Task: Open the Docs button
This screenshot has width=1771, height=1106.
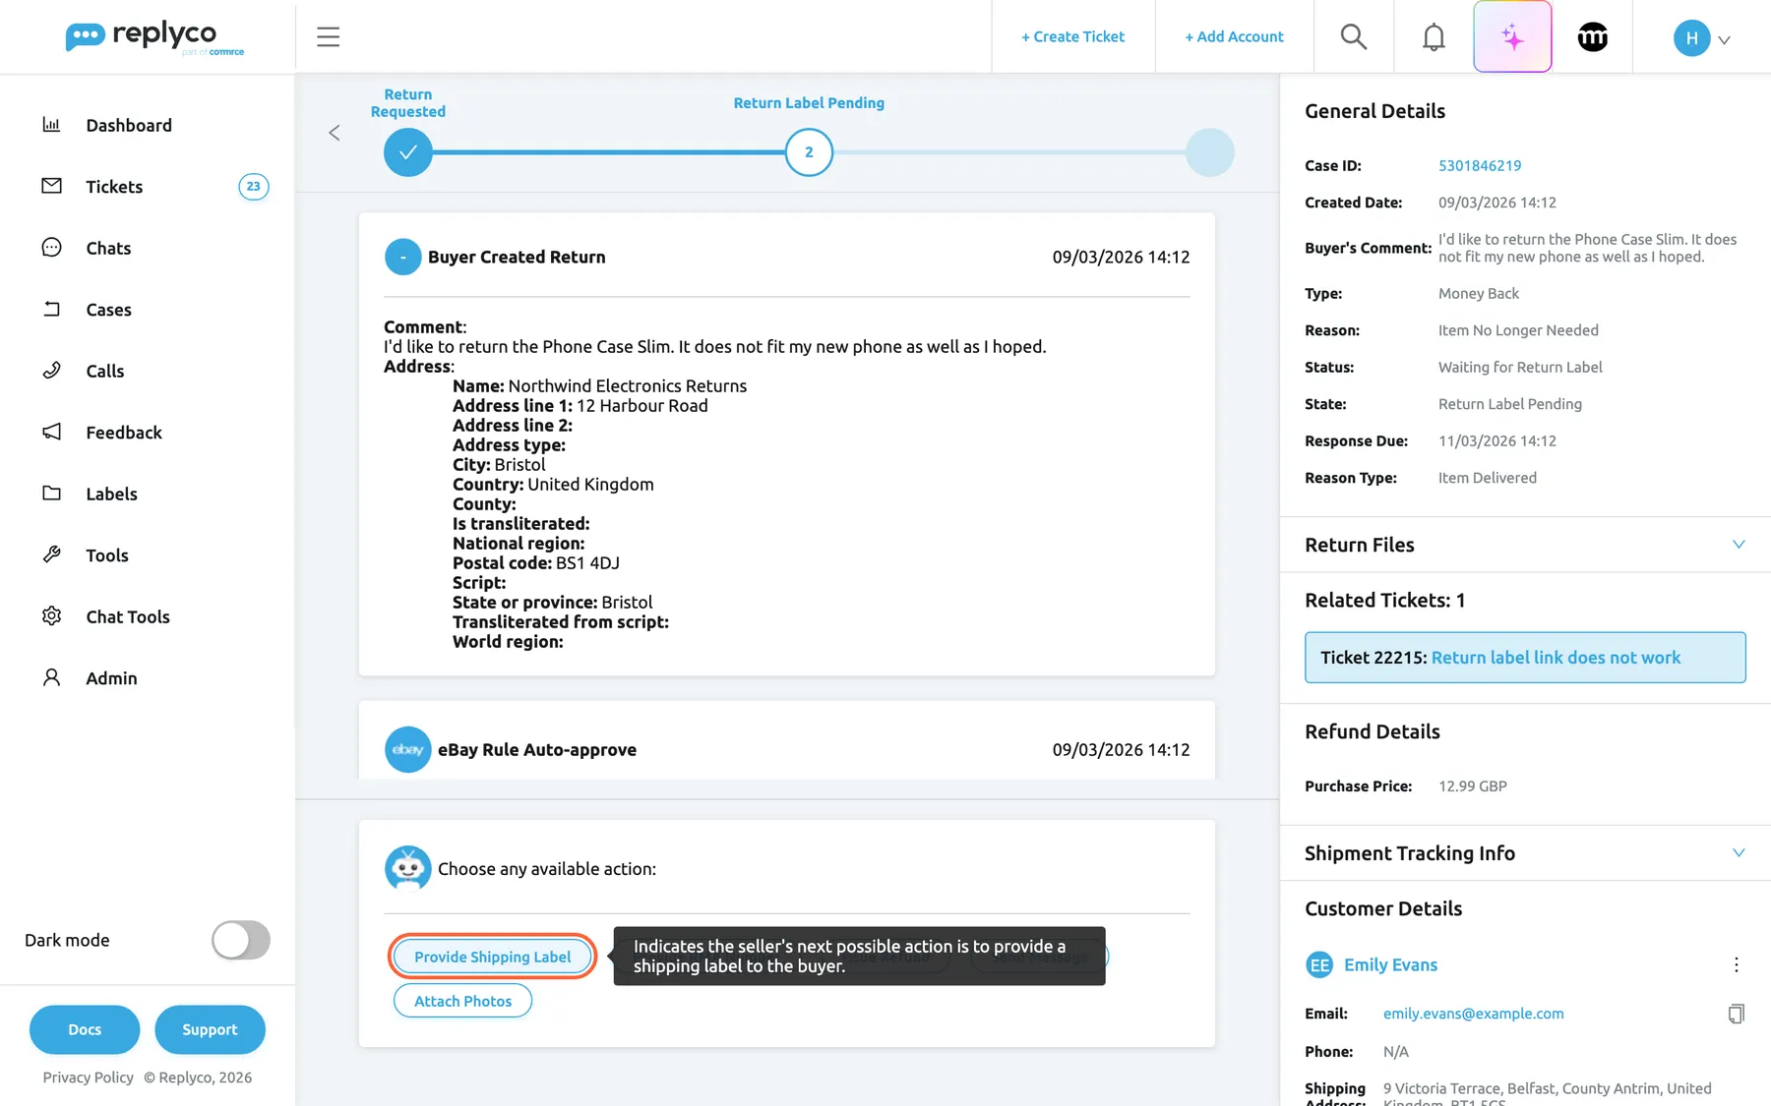Action: (85, 1029)
